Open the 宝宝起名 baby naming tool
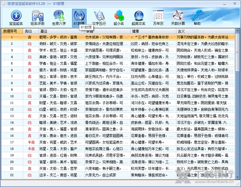The height and width of the screenshot is (187, 241). pyautogui.click(x=16, y=18)
